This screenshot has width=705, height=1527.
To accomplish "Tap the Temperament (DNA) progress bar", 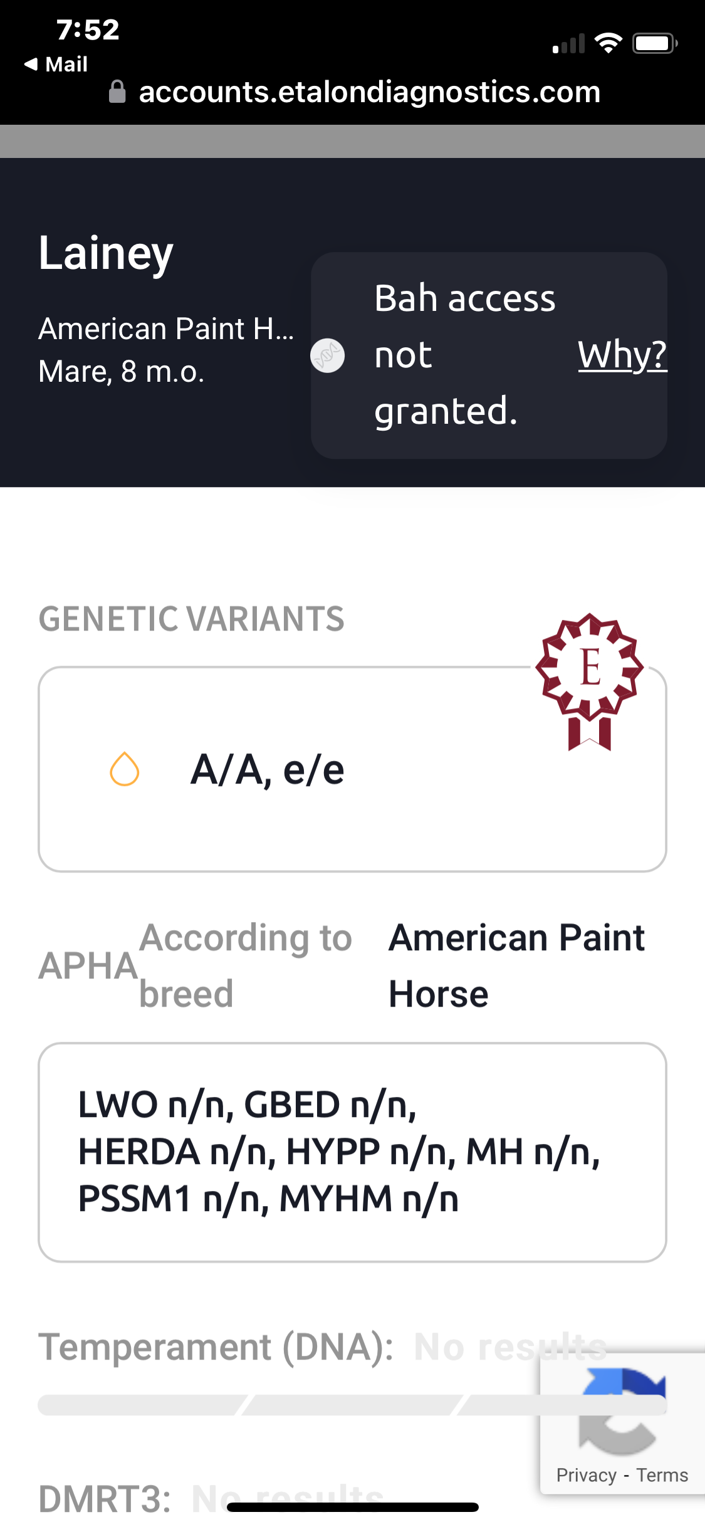I will (x=352, y=1405).
